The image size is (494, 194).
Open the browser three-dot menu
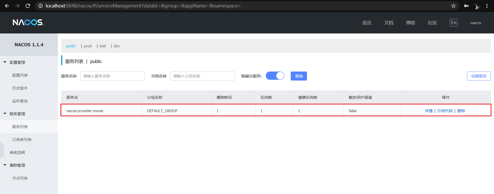[487, 6]
